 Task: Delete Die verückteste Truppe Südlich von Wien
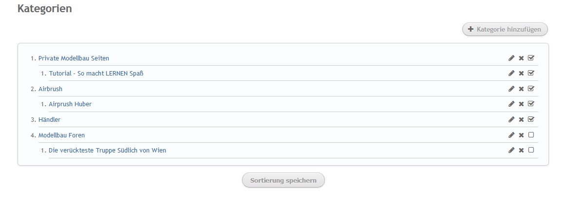click(x=521, y=151)
